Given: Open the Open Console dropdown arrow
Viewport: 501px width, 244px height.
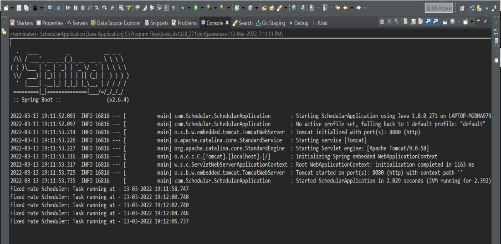Looking at the screenshot, I should pyautogui.click(x=472, y=21).
